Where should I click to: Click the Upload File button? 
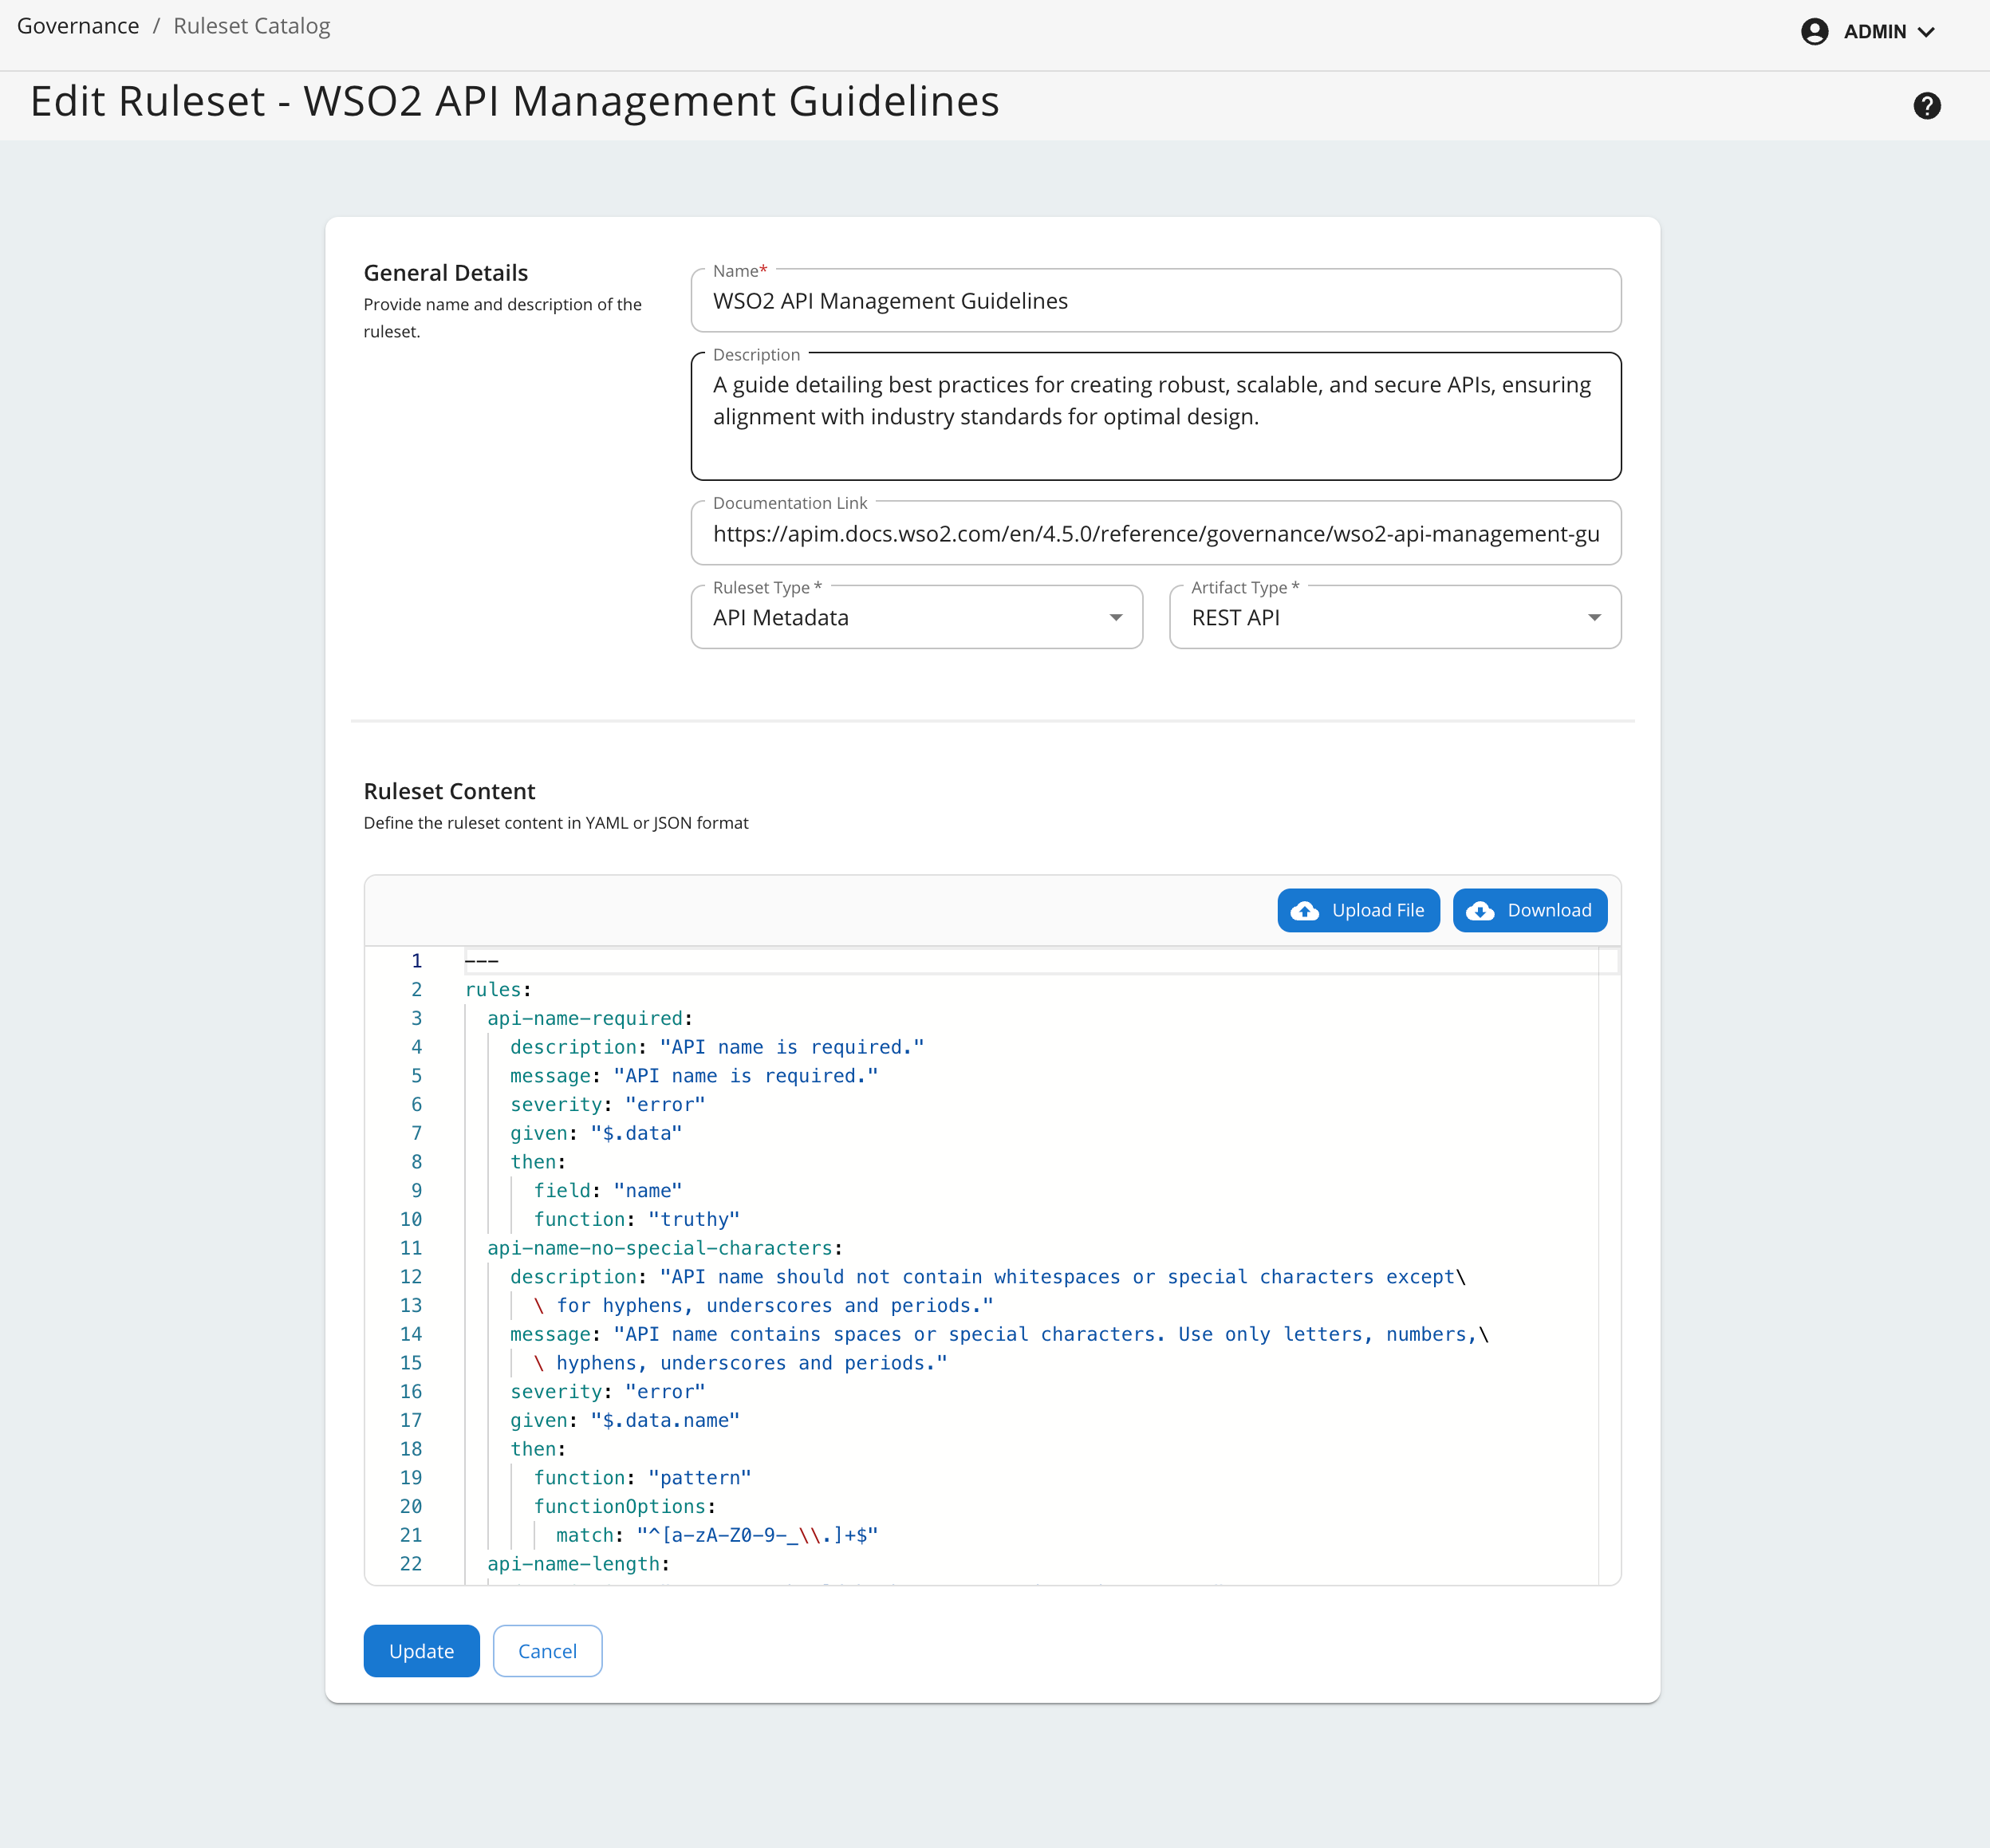click(1358, 910)
